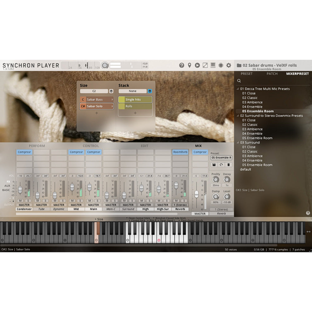This screenshot has width=312, height=312.
Task: Save the mixer preset with the disk icon
Action: click(214, 165)
